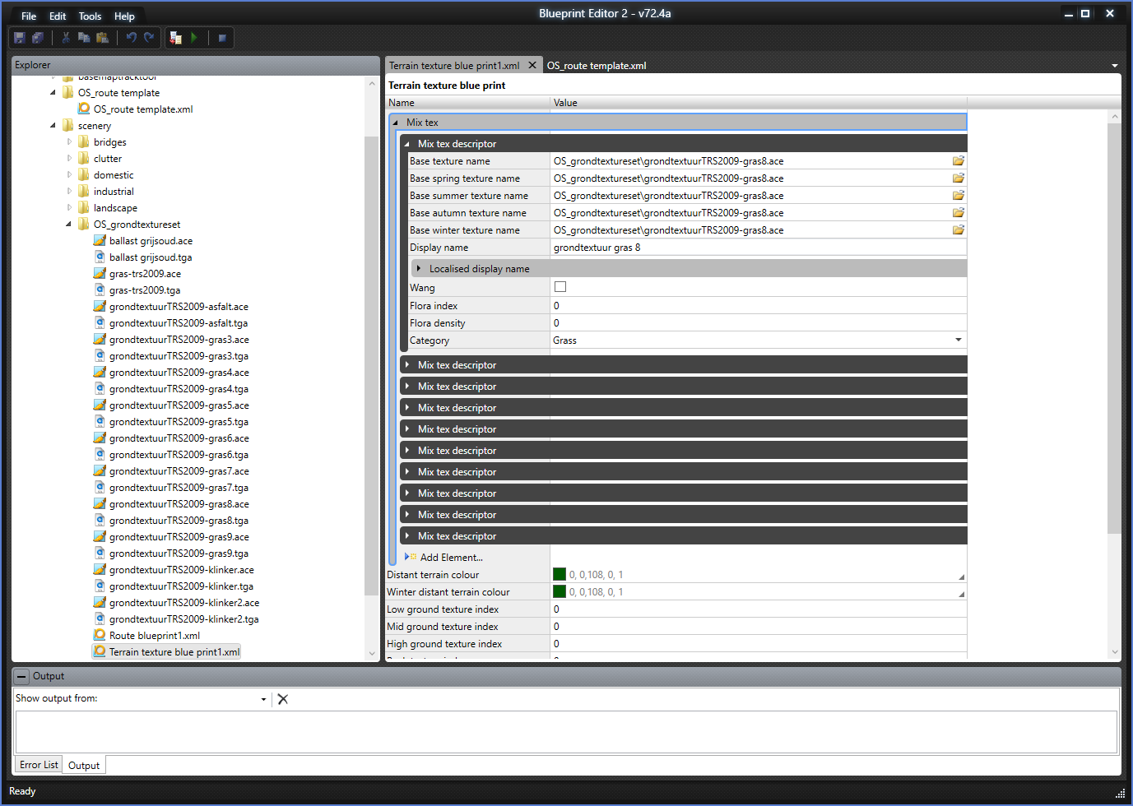Click the Value column header

click(x=758, y=103)
